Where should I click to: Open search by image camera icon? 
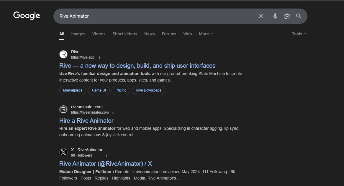[x=287, y=16]
